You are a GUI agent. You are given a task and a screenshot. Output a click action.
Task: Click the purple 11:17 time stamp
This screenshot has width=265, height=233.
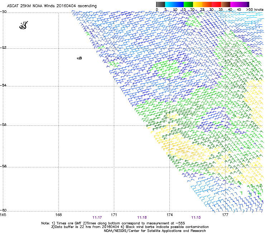(x=97, y=218)
